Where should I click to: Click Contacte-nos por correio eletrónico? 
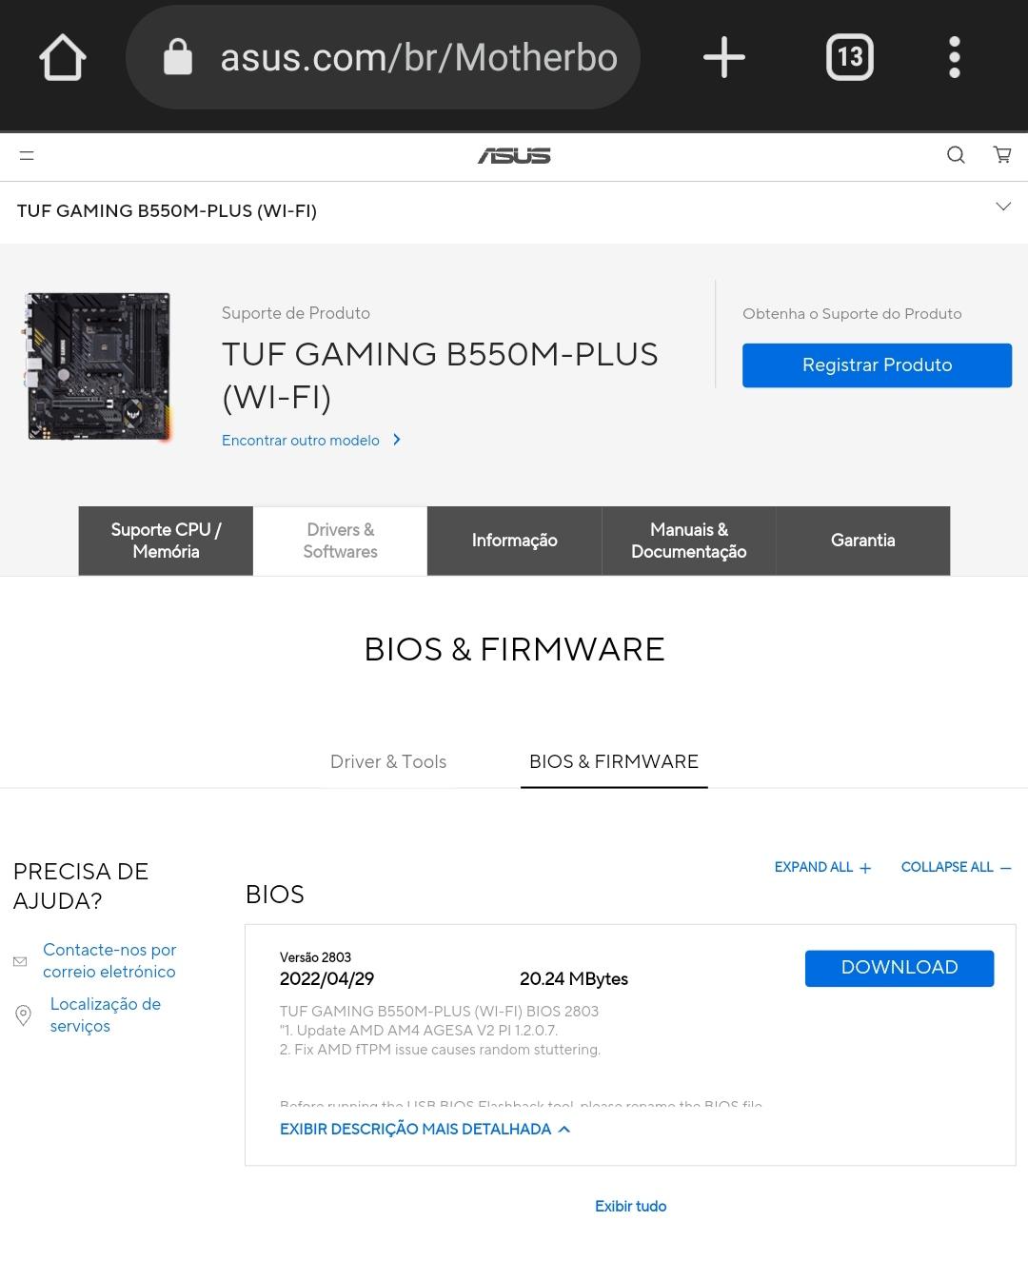(x=109, y=960)
